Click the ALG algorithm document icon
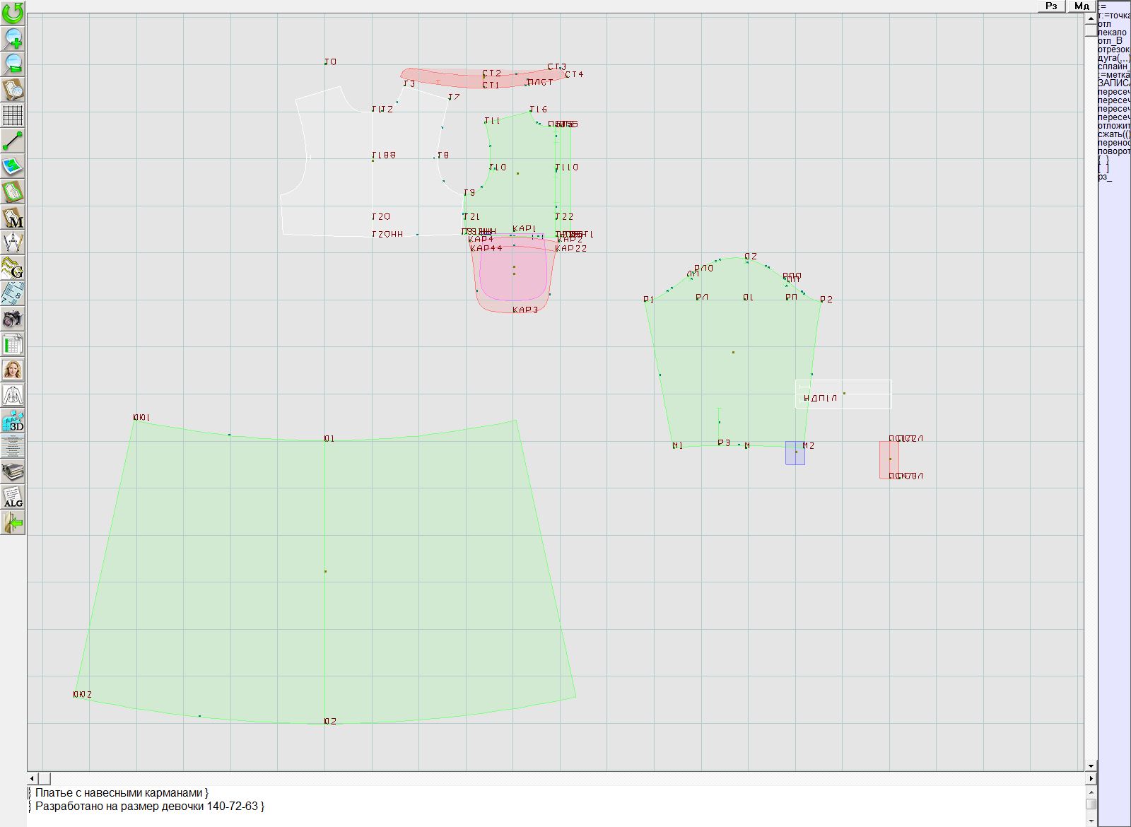1131x827 pixels. (13, 497)
